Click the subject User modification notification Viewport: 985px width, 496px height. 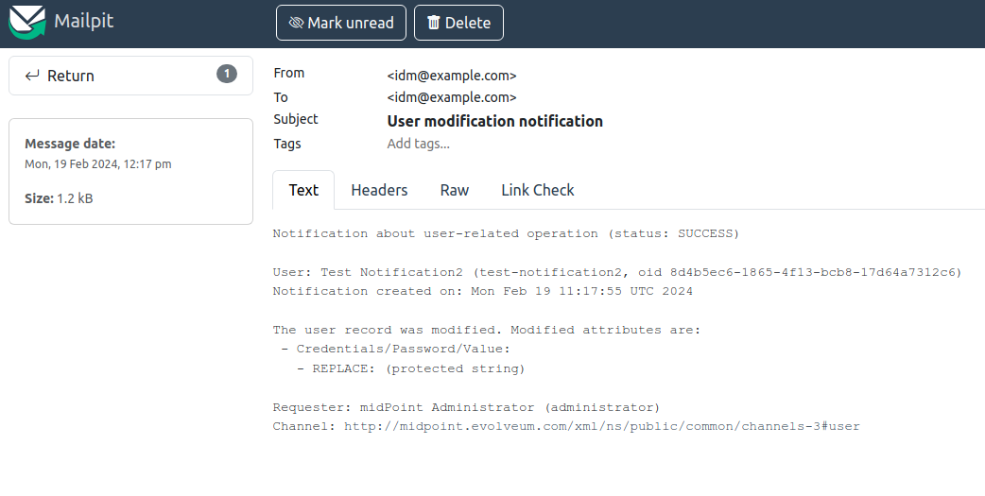pyautogui.click(x=494, y=121)
